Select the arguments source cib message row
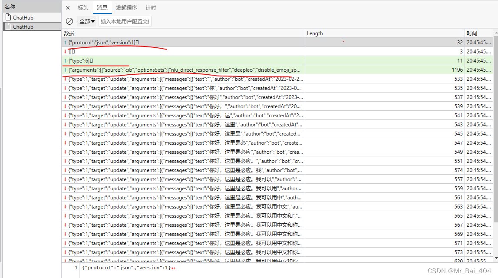The width and height of the screenshot is (498, 278). (277, 69)
